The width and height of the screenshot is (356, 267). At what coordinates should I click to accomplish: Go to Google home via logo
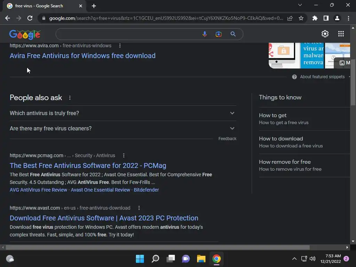tap(25, 34)
